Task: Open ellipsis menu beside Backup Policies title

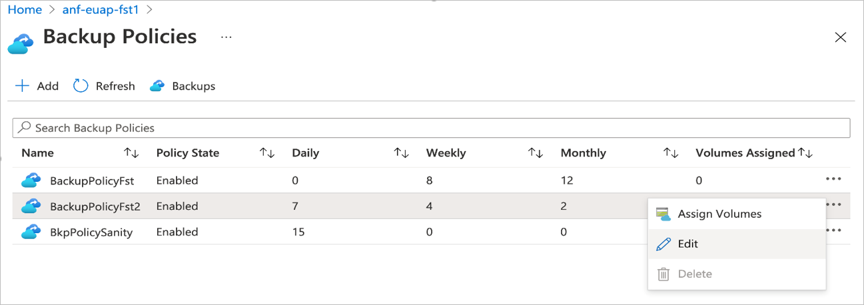Action: click(226, 37)
